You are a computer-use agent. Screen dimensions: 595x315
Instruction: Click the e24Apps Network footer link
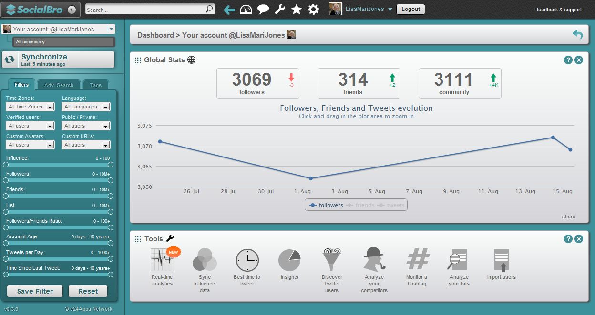tap(89, 309)
